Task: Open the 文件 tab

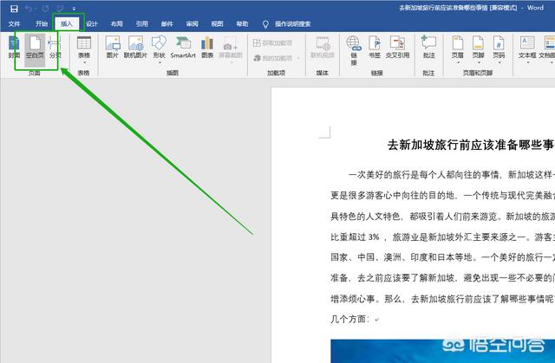Action: pyautogui.click(x=14, y=23)
